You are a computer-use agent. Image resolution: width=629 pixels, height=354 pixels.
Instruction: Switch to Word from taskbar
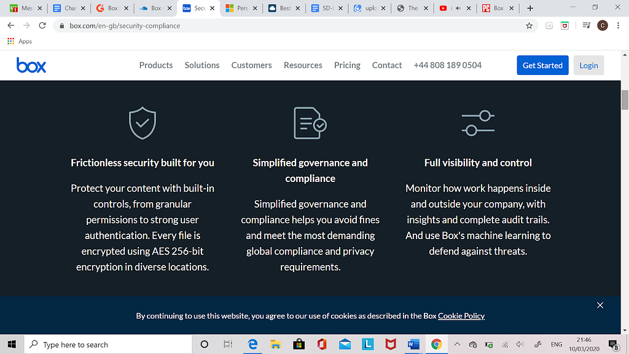413,344
